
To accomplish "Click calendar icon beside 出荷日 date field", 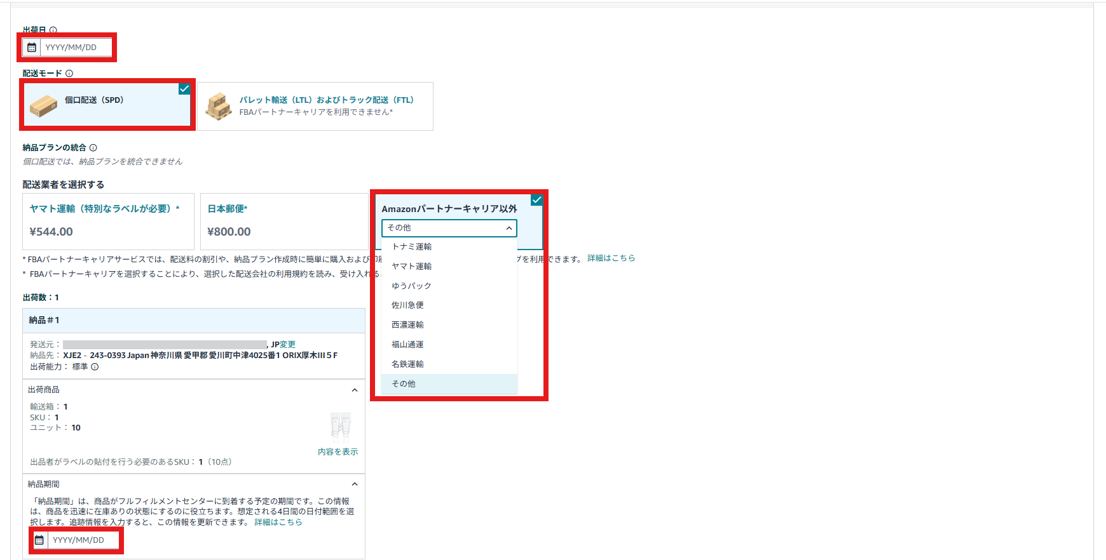I will [x=32, y=48].
